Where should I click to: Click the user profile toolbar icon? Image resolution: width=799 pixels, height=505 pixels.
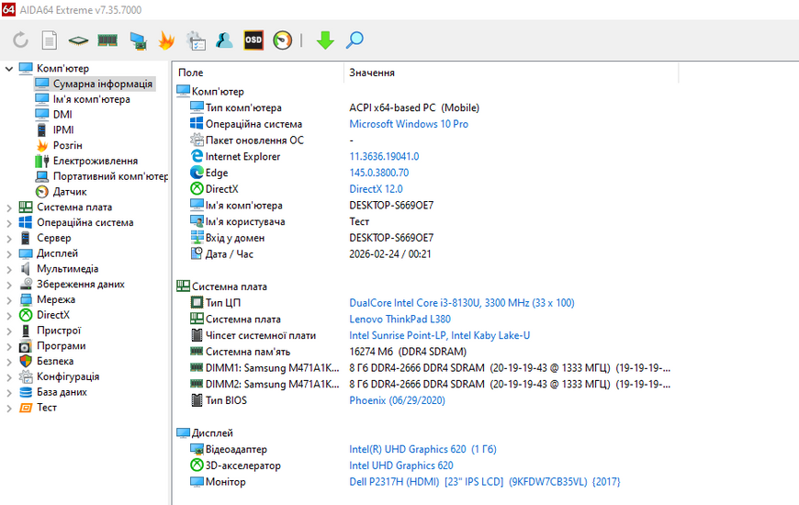click(224, 40)
